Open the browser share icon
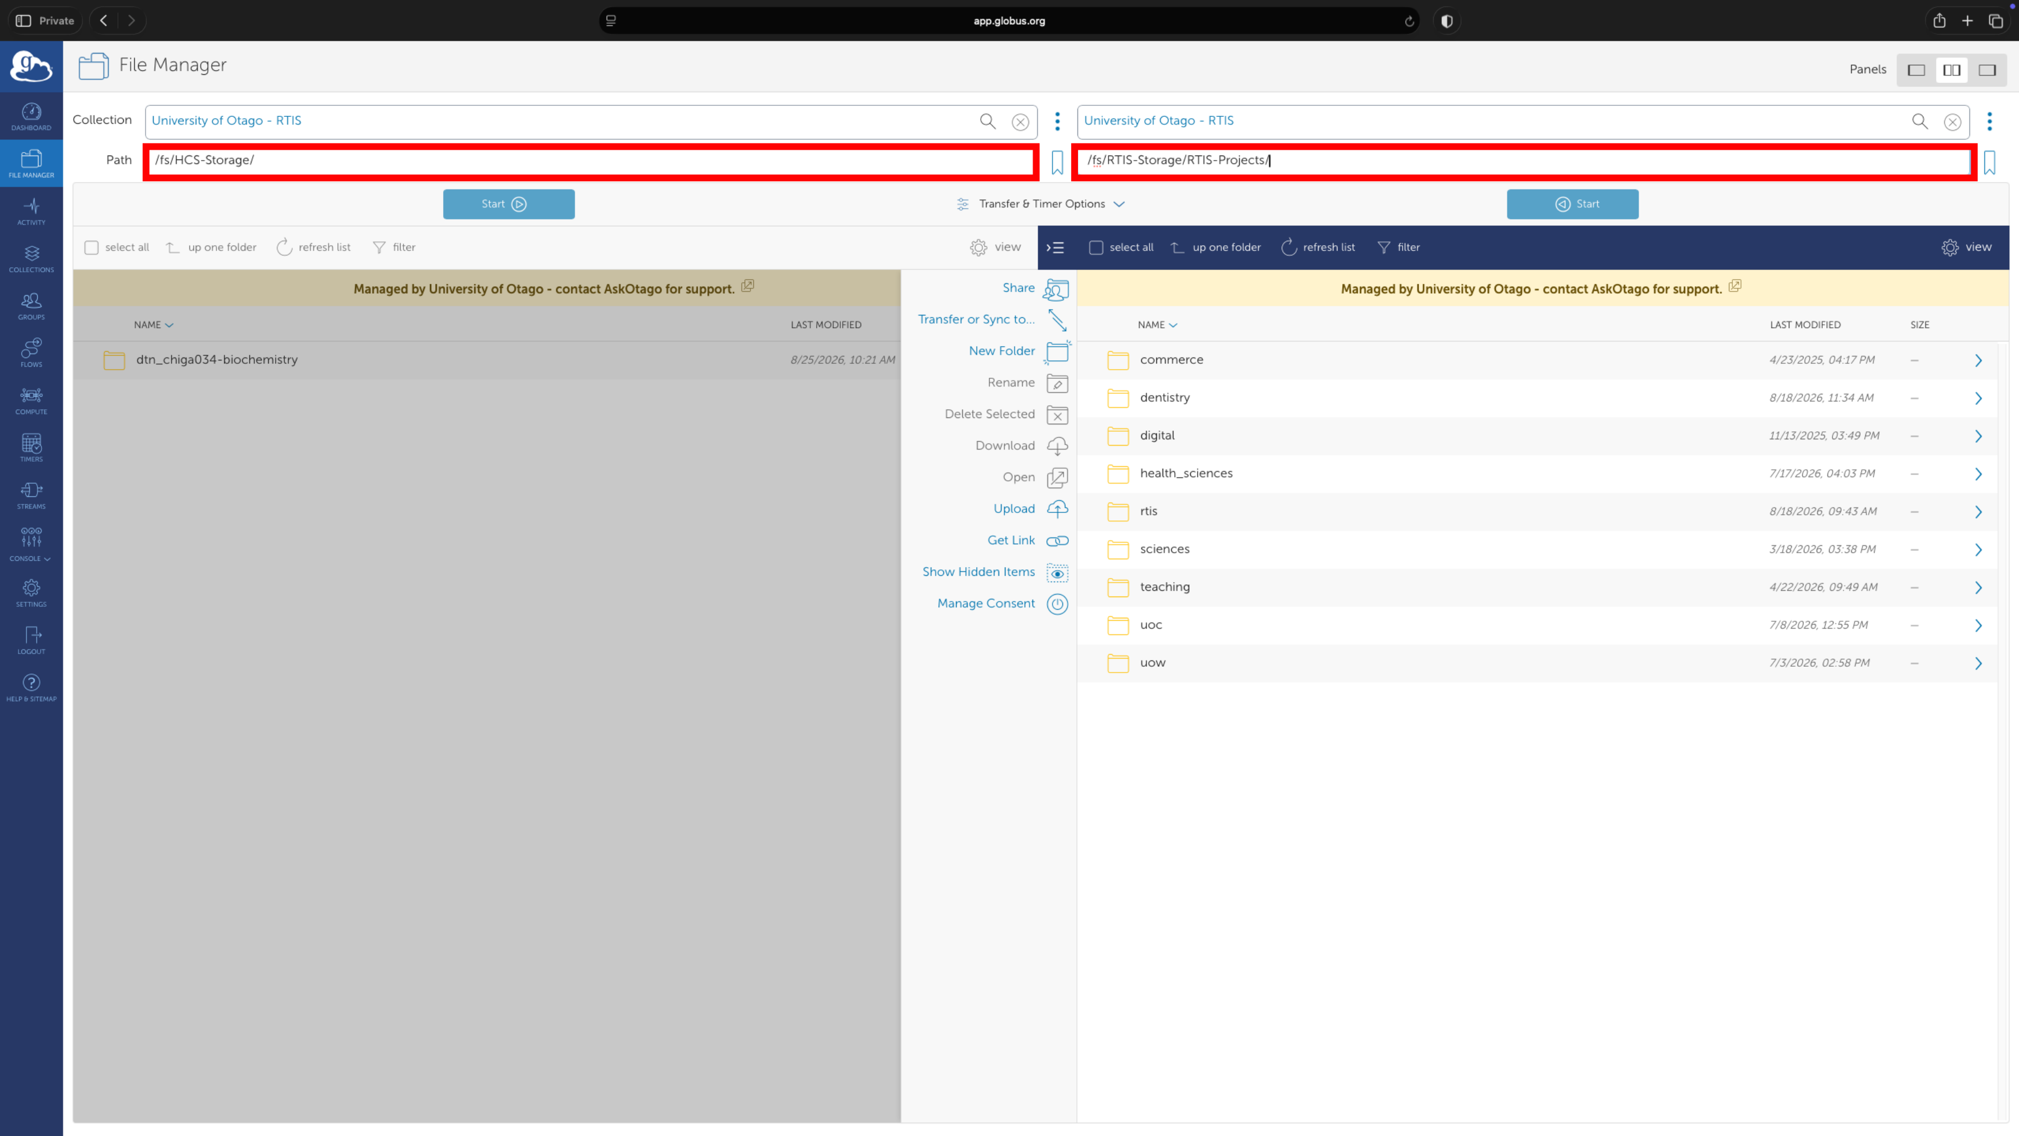2019x1136 pixels. pyautogui.click(x=1939, y=20)
